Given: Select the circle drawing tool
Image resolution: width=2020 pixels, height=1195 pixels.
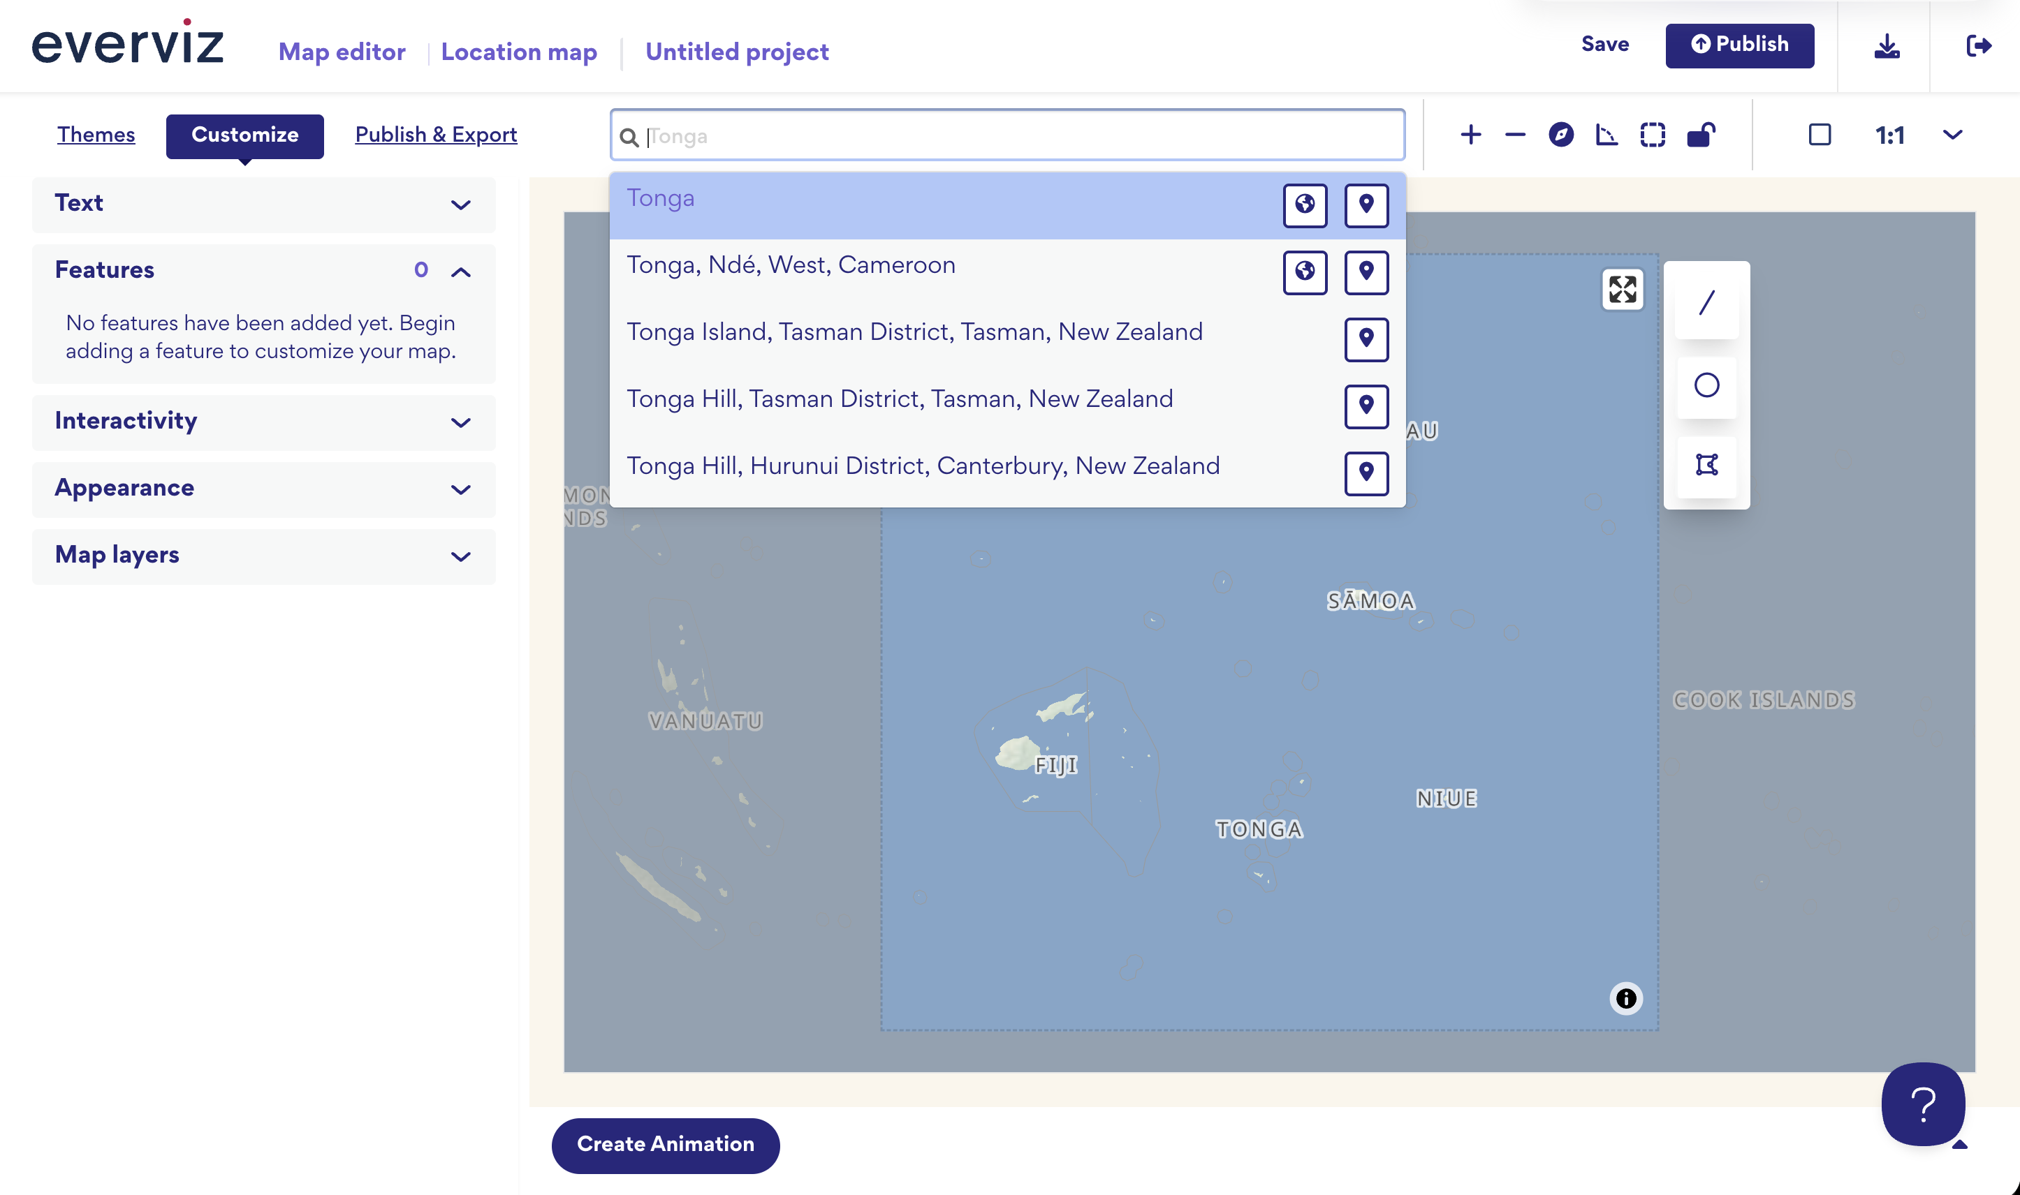Looking at the screenshot, I should pos(1706,385).
